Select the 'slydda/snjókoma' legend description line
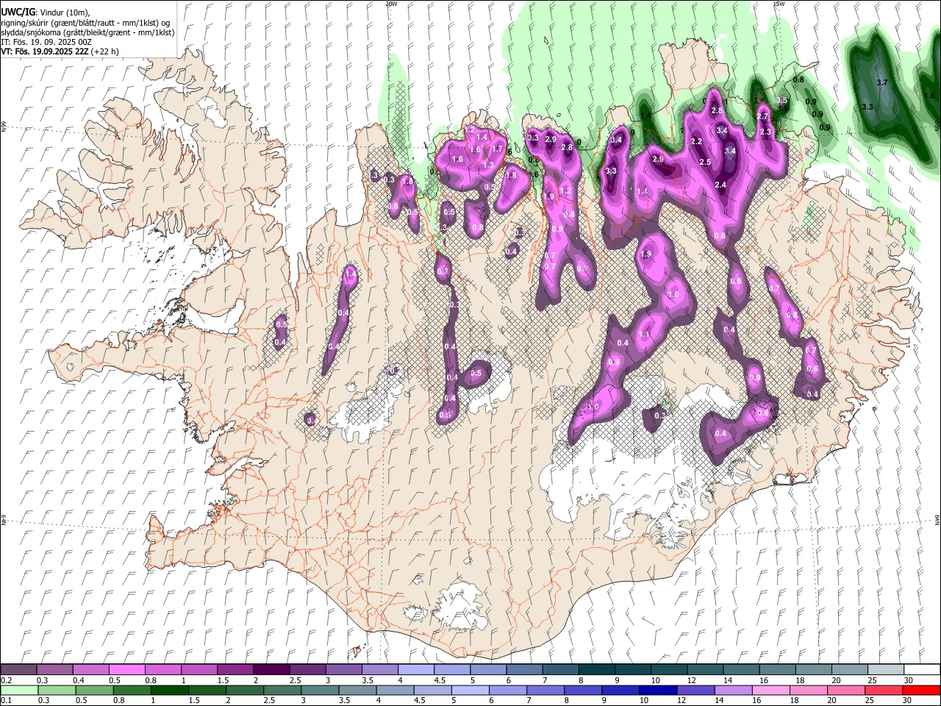941x706 pixels. pyautogui.click(x=87, y=32)
